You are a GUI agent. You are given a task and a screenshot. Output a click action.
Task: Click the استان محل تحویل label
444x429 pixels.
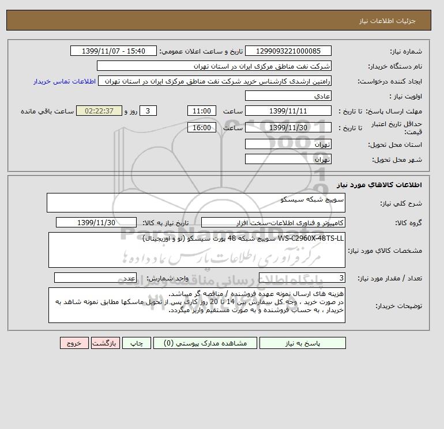pyautogui.click(x=395, y=145)
